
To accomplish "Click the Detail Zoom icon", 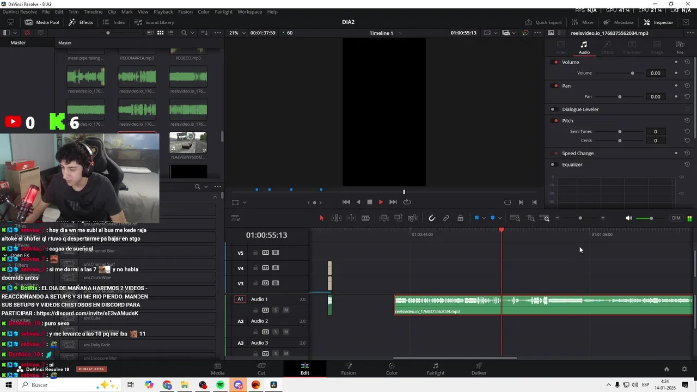I will 531,218.
